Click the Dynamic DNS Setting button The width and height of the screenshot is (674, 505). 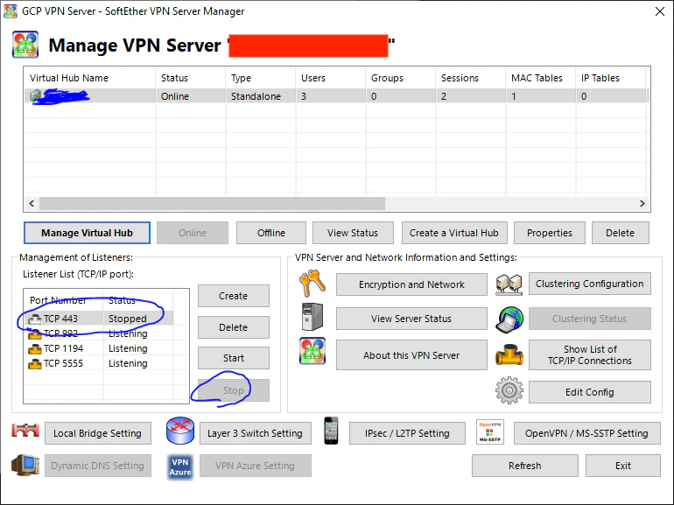97,466
